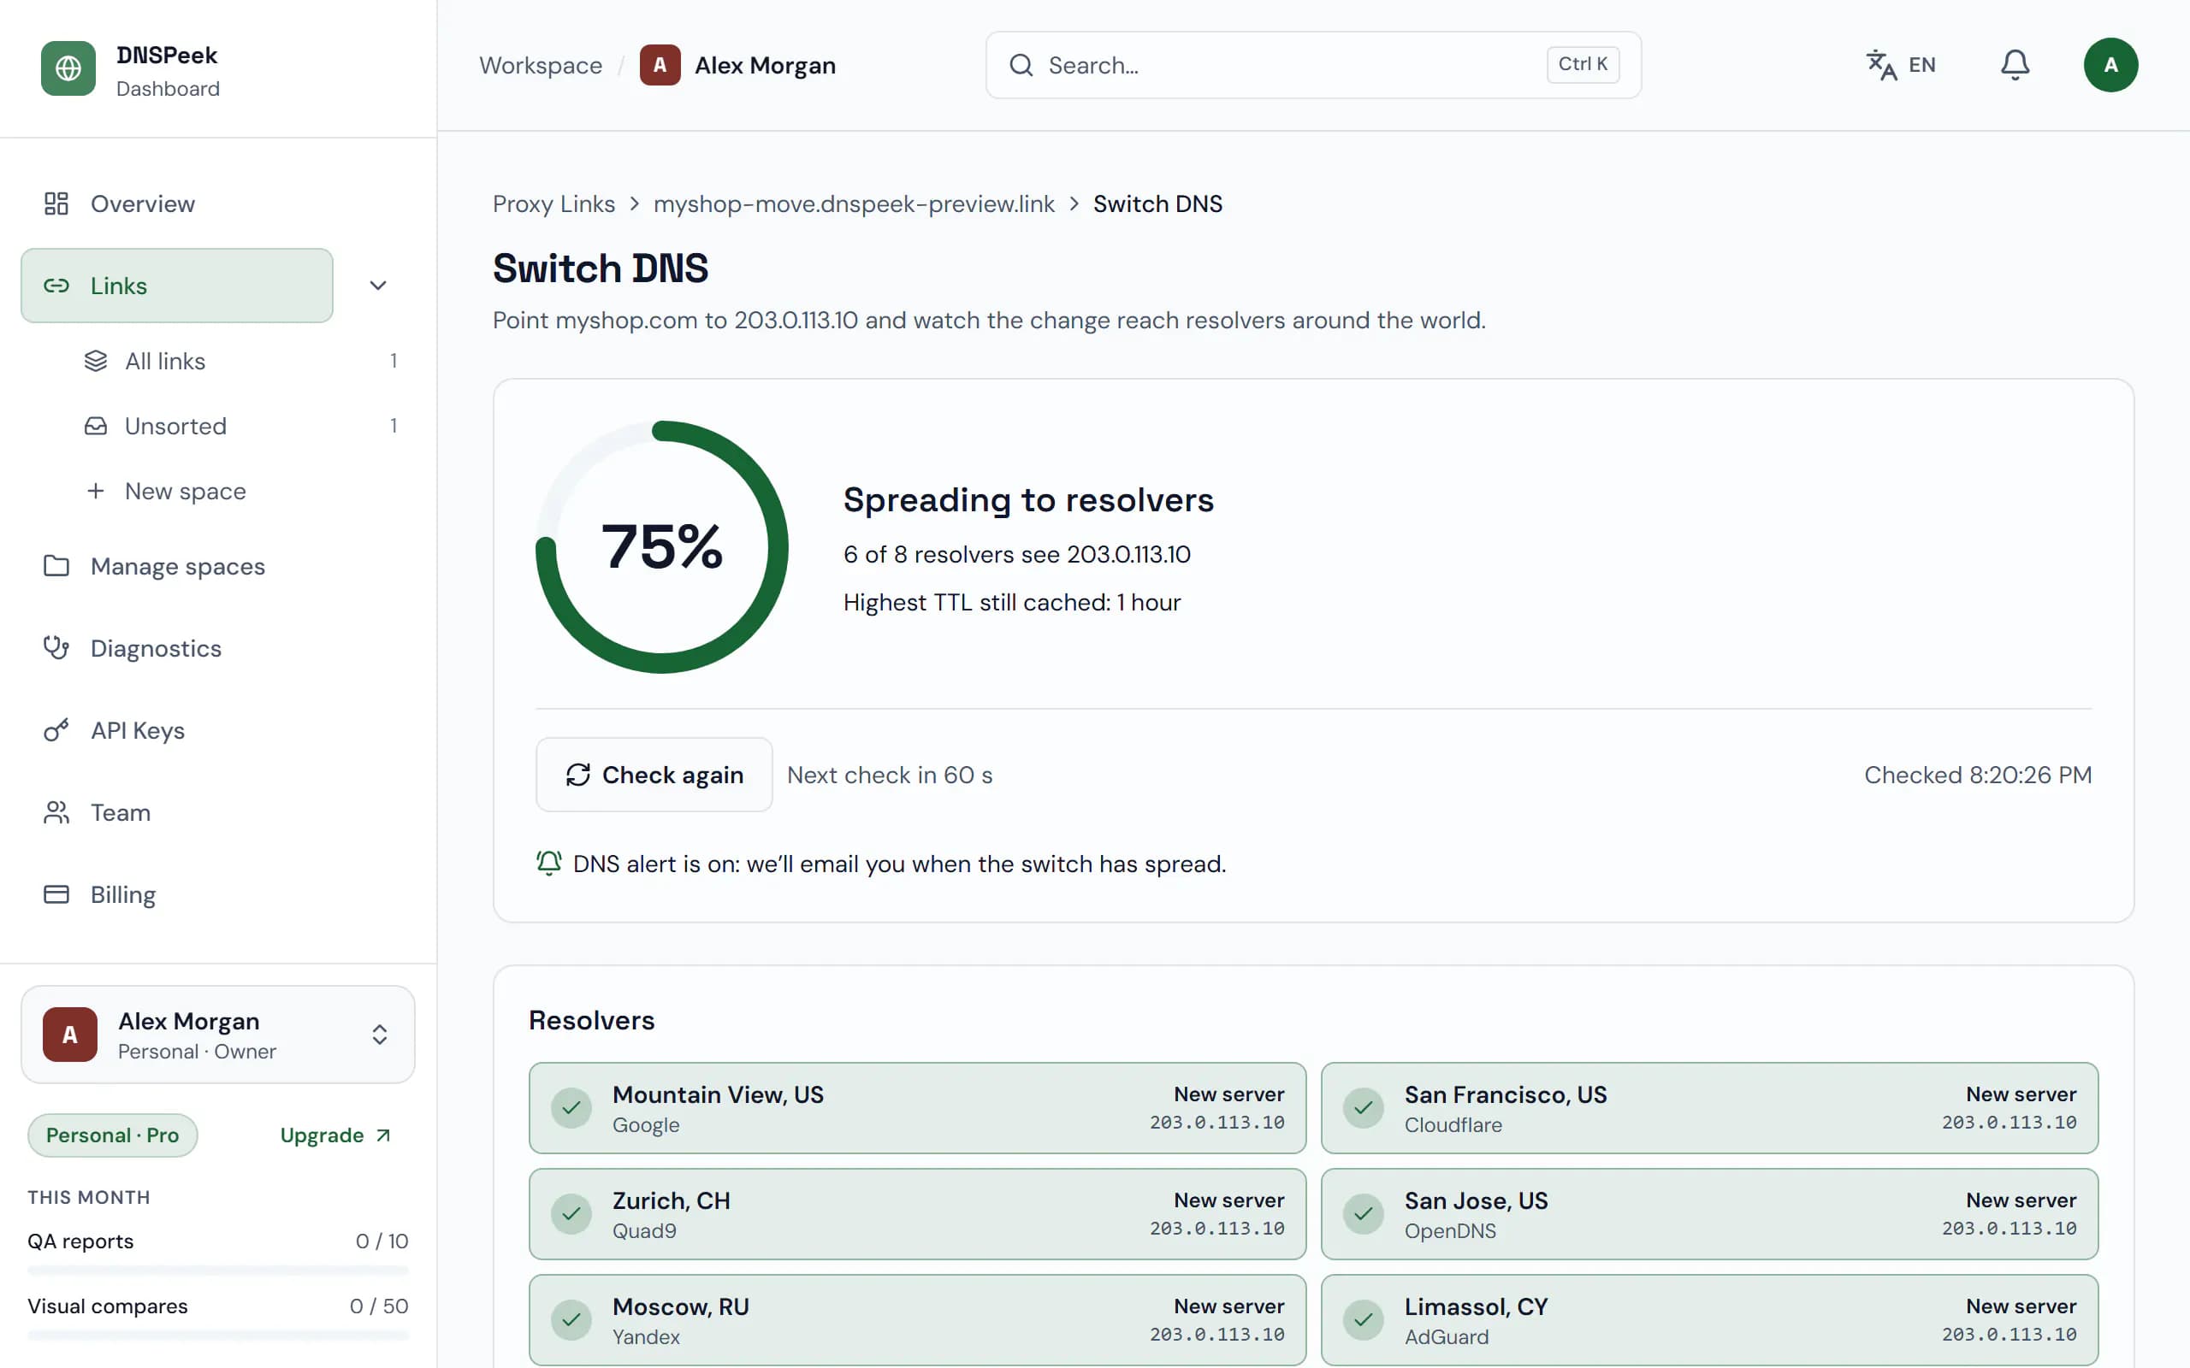Click the DNSPeek globe logo icon
The image size is (2190, 1368).
point(68,68)
